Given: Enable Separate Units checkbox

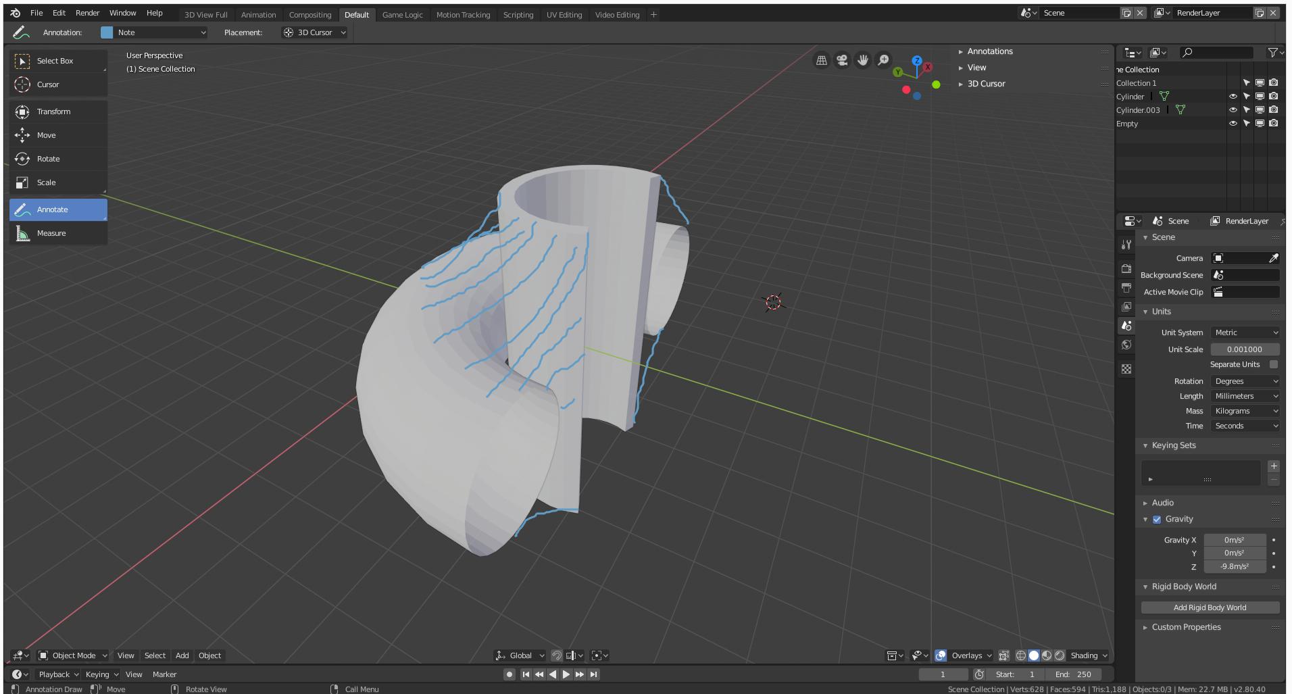Looking at the screenshot, I should point(1274,364).
